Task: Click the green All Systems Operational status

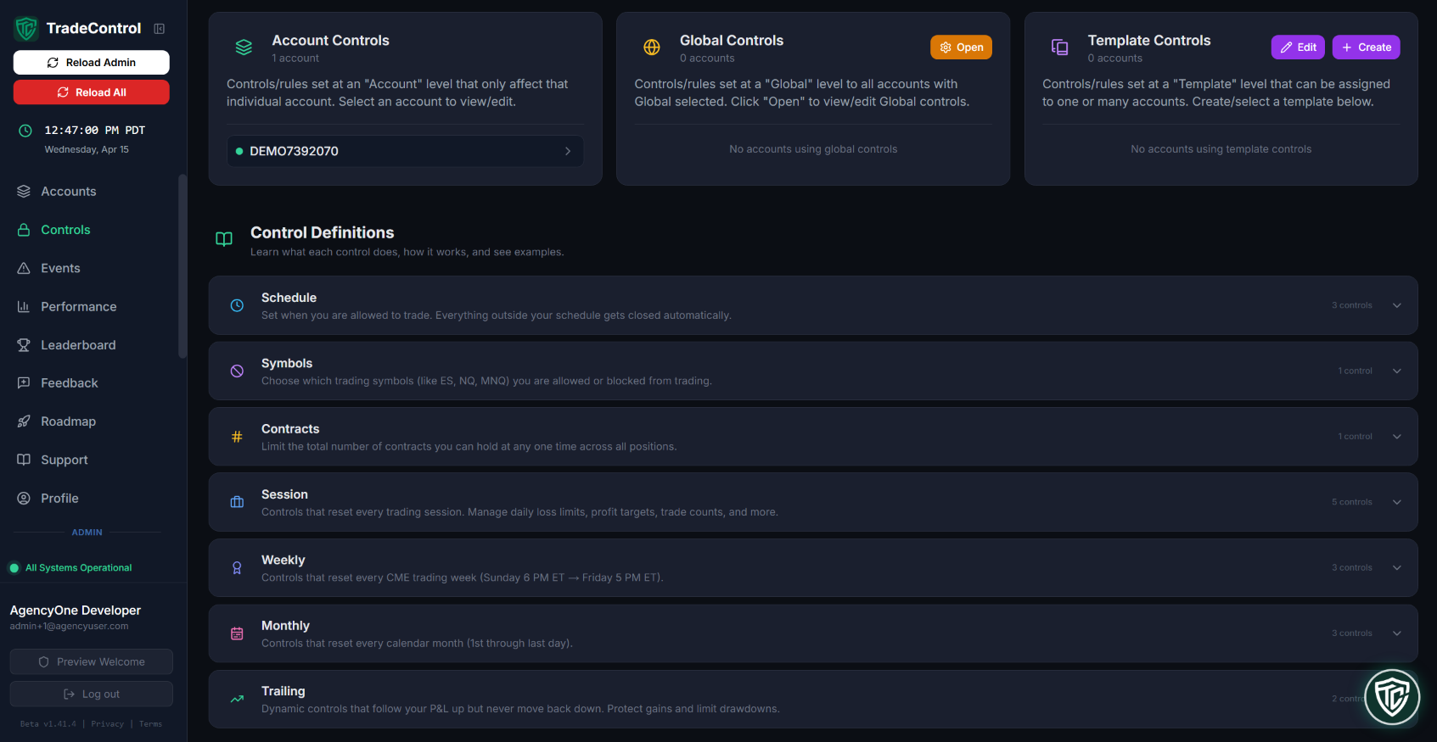Action: click(x=71, y=568)
